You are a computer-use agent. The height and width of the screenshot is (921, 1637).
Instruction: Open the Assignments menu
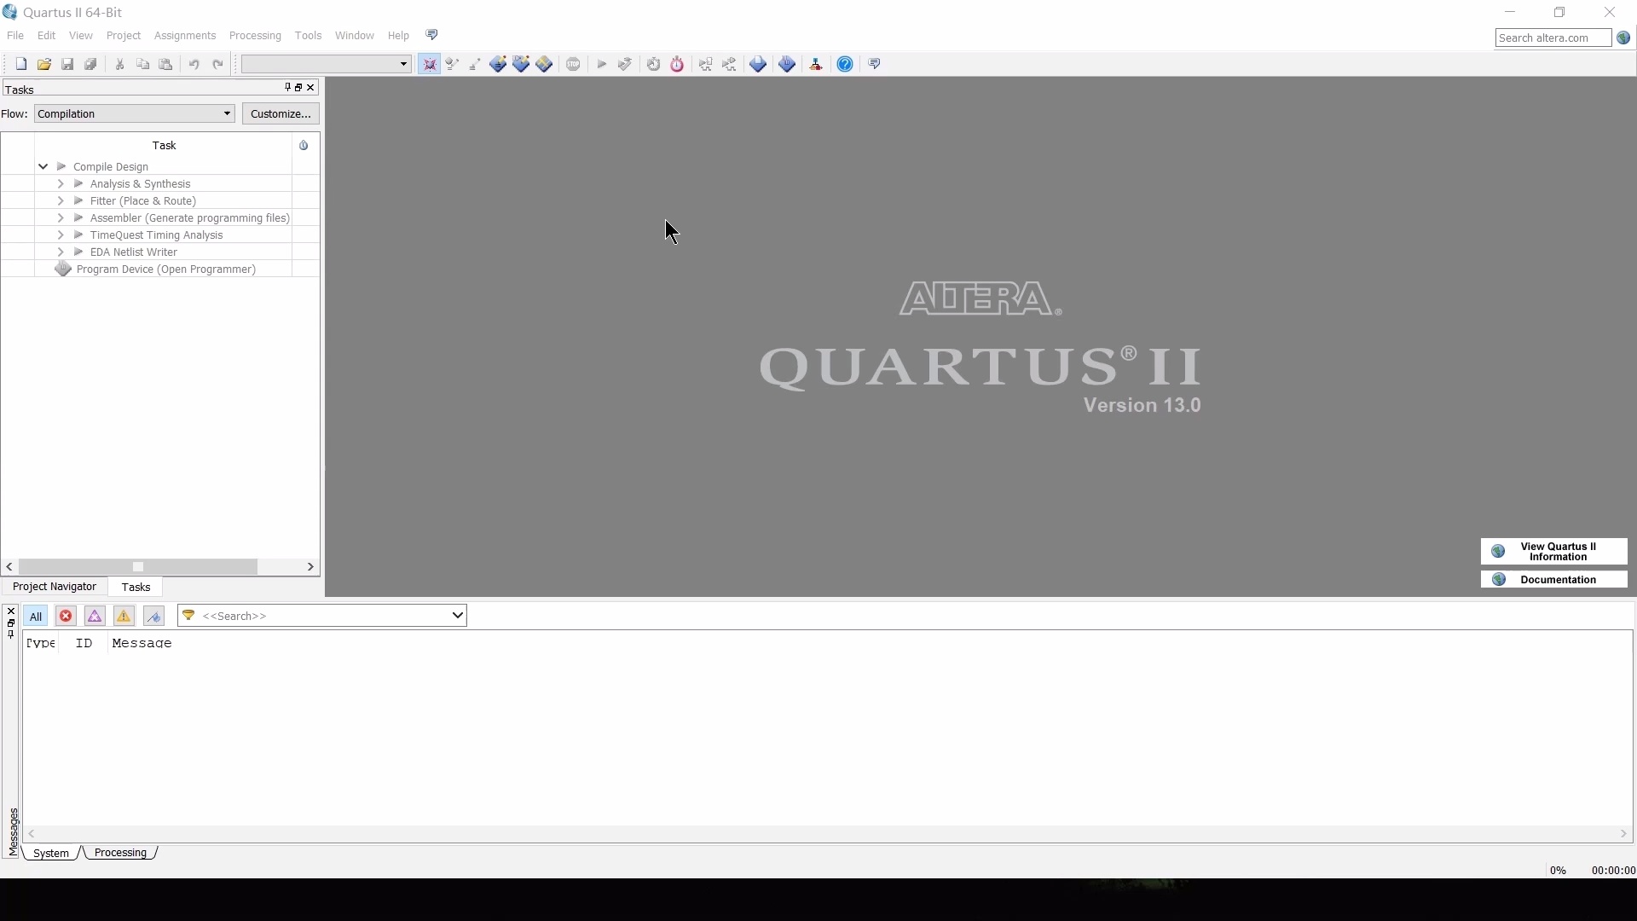pyautogui.click(x=185, y=36)
